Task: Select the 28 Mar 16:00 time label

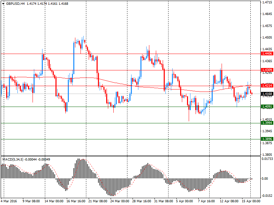Action: [x=141, y=201]
